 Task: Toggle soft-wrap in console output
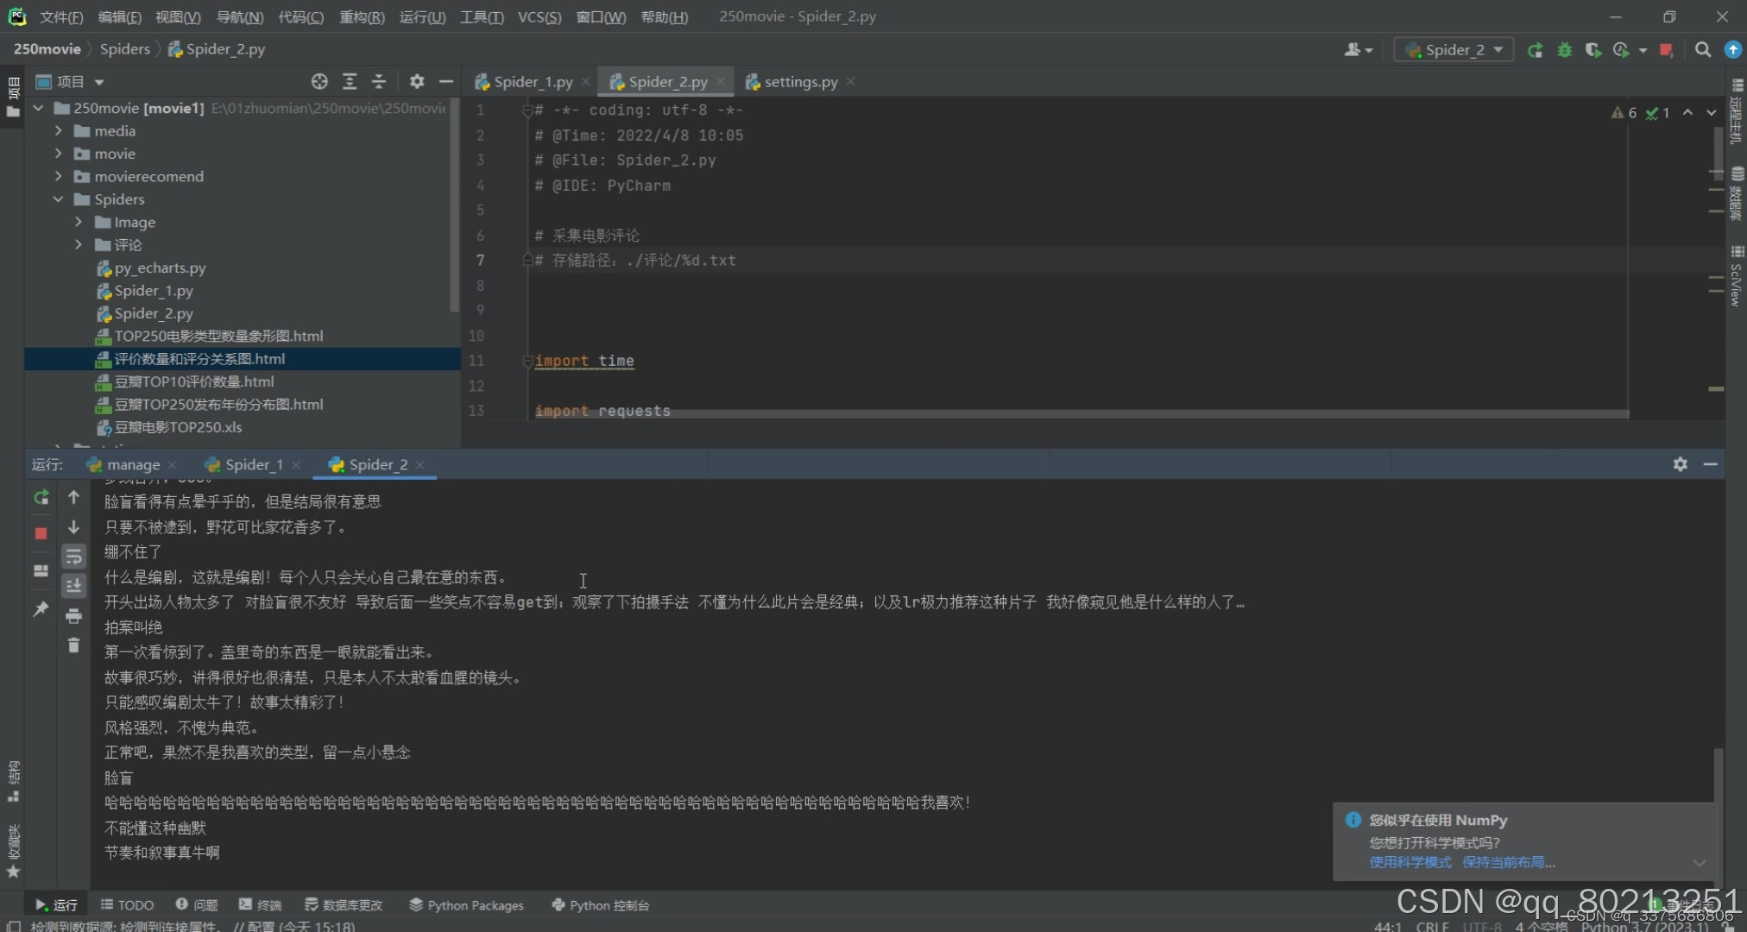pos(73,557)
